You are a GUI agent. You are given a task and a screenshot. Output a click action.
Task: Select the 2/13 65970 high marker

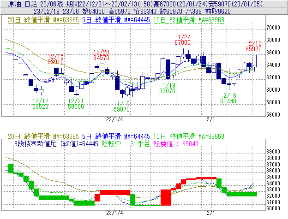click(x=254, y=46)
